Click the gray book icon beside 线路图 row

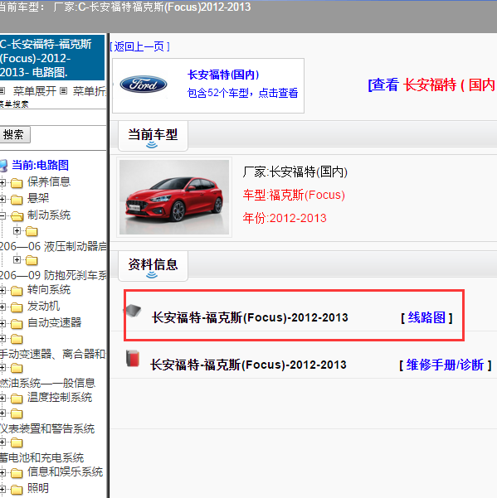point(134,310)
